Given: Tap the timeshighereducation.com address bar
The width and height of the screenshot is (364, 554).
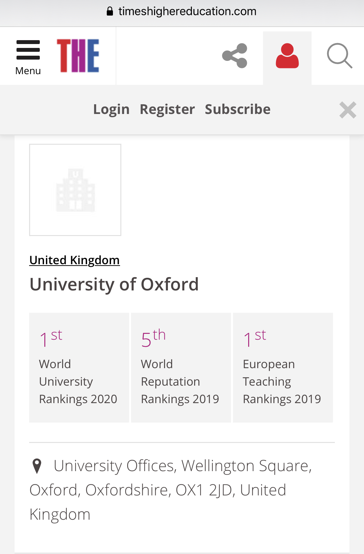Looking at the screenshot, I should [187, 12].
